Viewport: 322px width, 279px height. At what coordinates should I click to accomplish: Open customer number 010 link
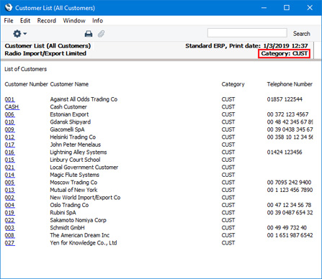pos(9,122)
